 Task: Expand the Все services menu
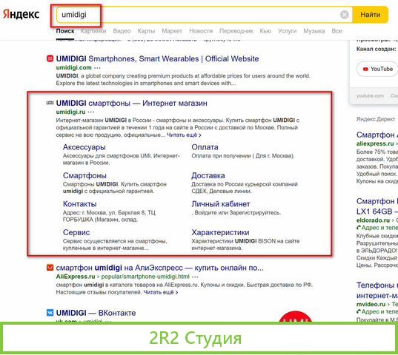coord(336,31)
